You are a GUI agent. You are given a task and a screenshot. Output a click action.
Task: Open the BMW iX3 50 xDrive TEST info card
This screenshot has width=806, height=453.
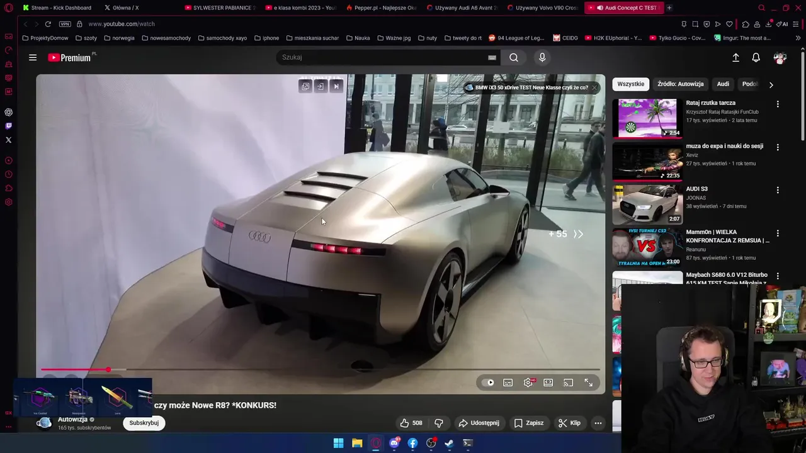click(x=531, y=87)
